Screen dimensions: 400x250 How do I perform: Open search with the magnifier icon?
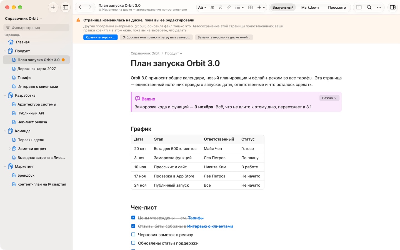coord(369,7)
